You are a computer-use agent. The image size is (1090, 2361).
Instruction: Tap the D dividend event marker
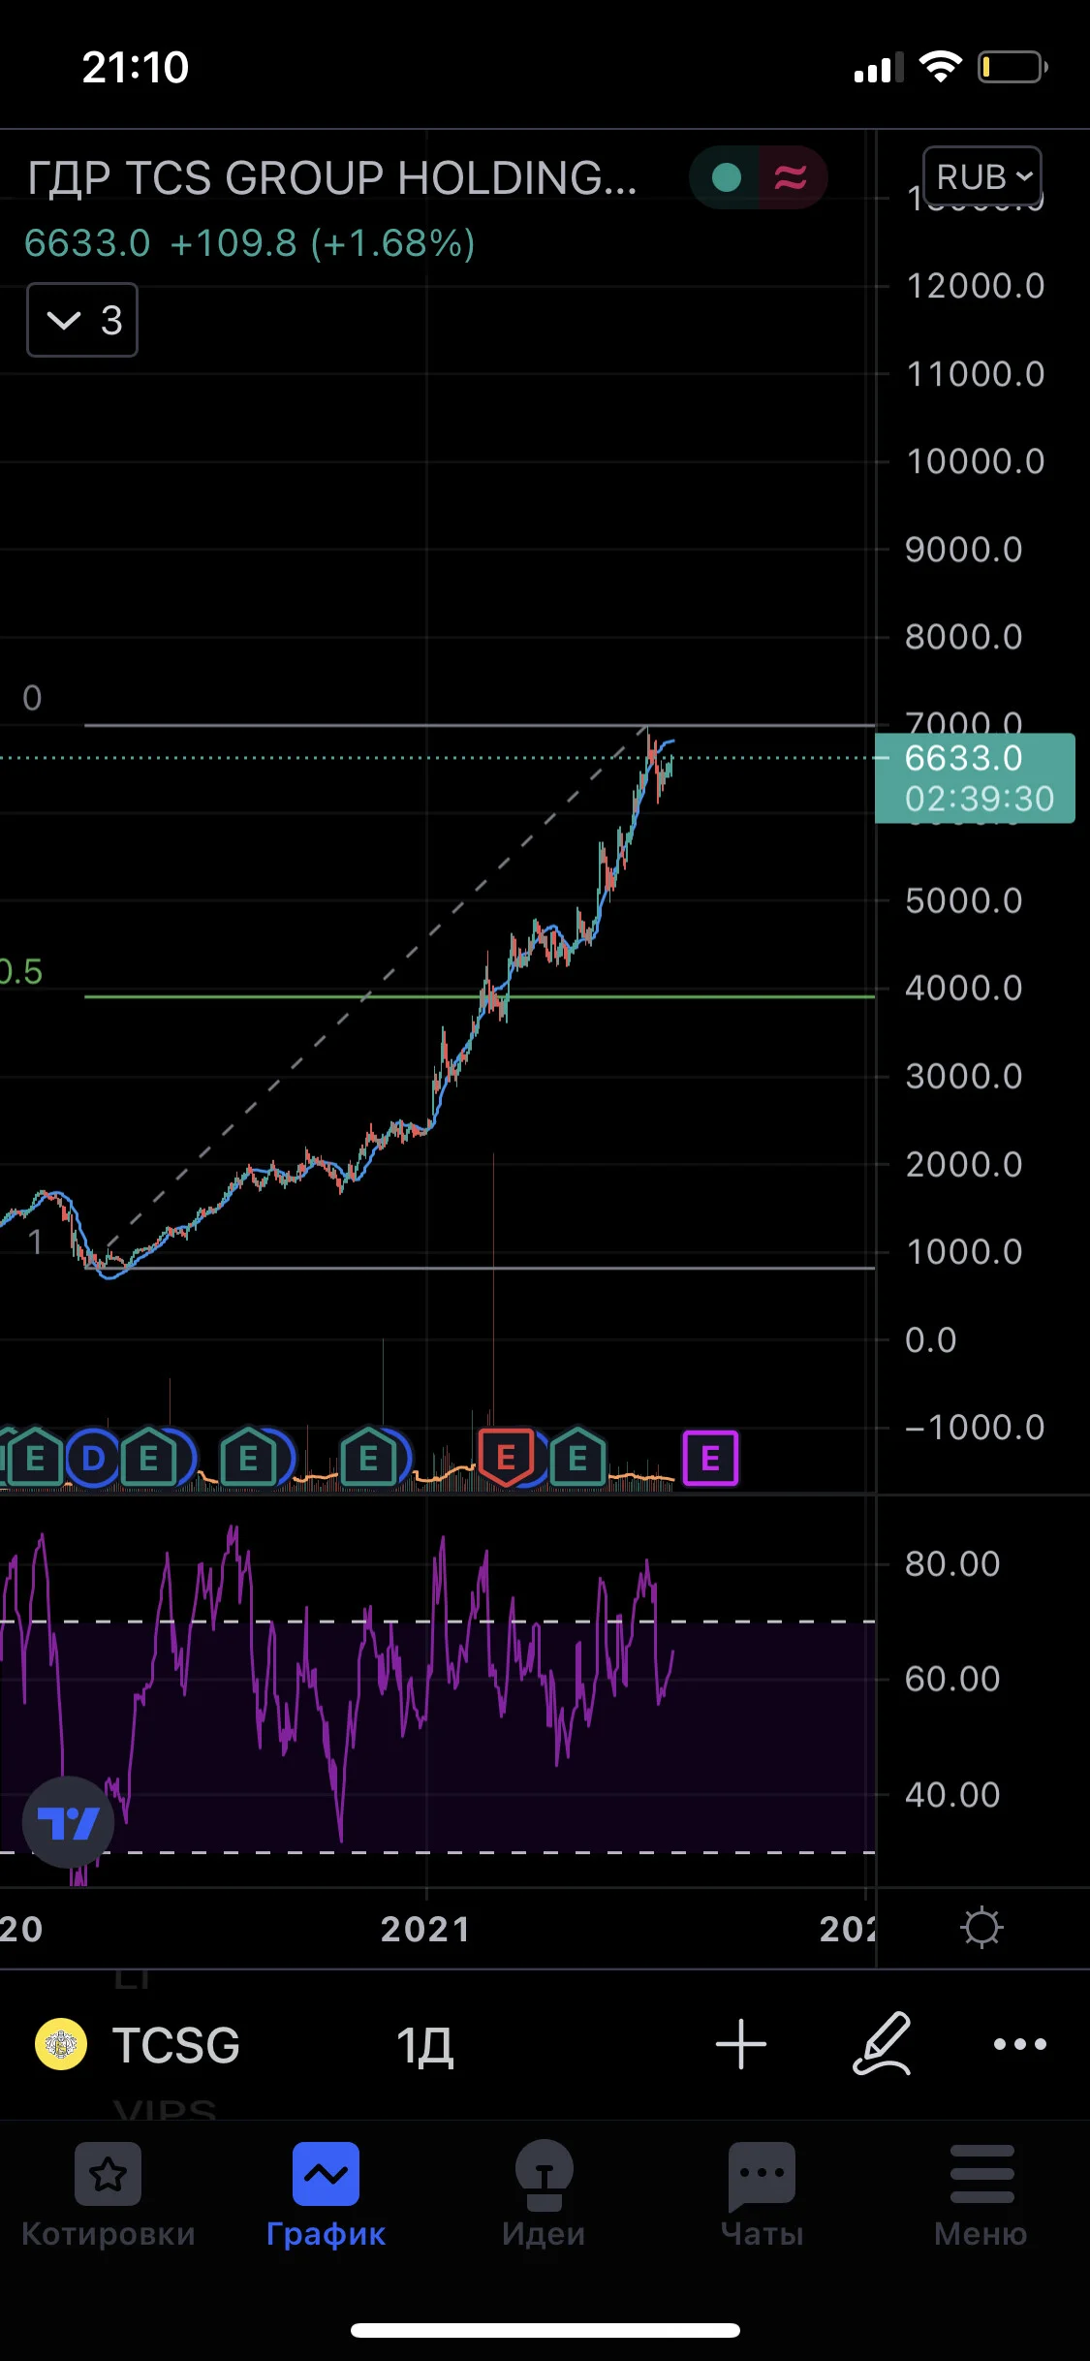(93, 1458)
